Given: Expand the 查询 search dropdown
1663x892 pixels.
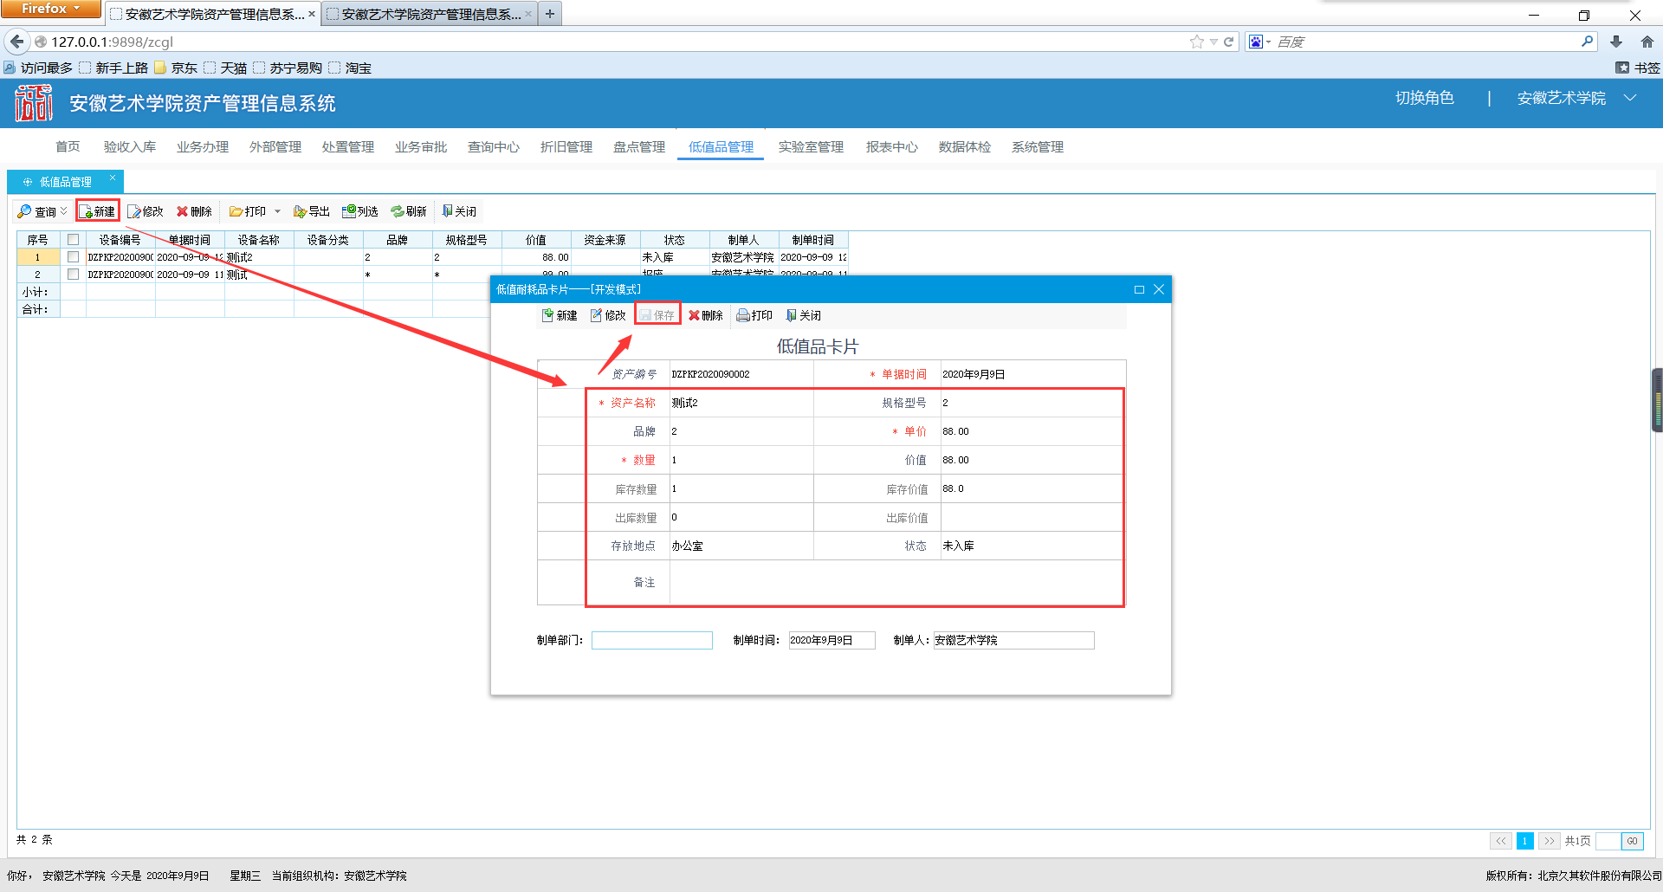Looking at the screenshot, I should tap(63, 211).
